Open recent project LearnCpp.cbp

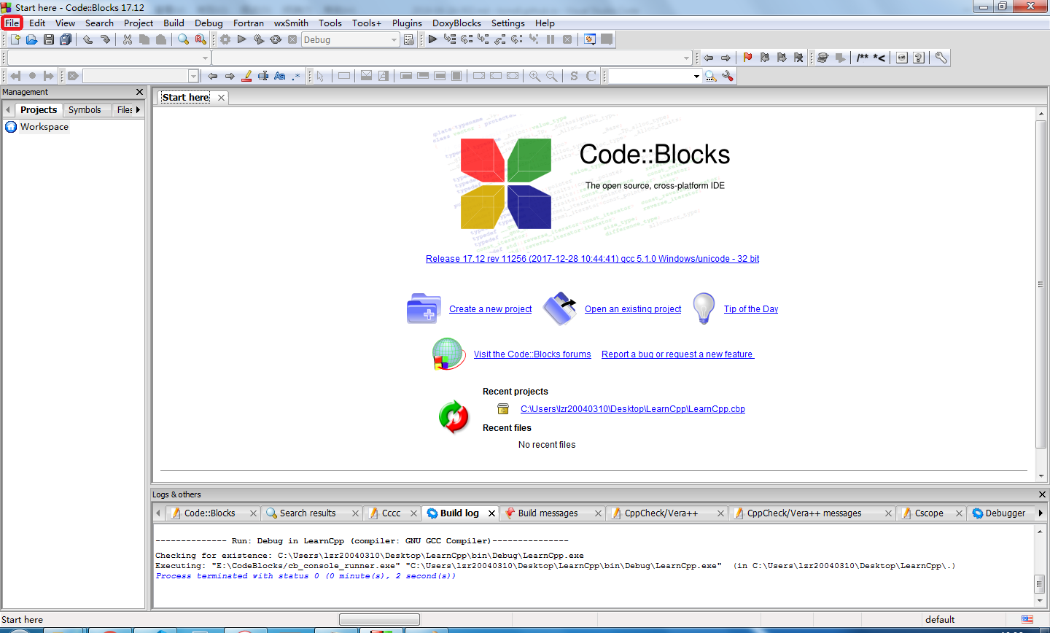633,409
